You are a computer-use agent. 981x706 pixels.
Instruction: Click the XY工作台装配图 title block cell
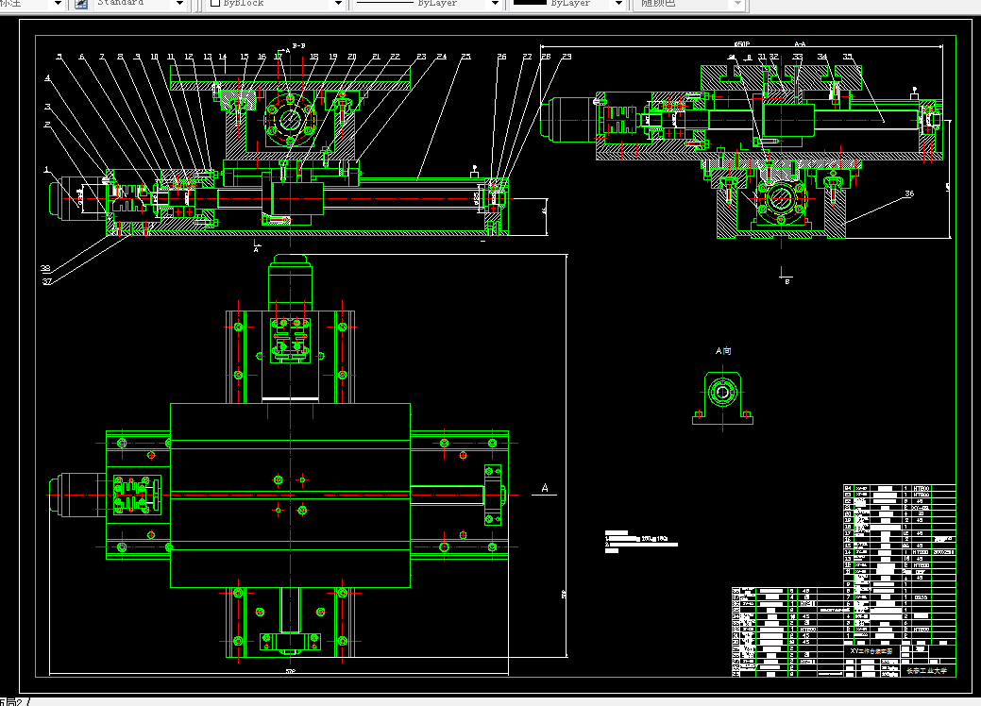point(871,651)
